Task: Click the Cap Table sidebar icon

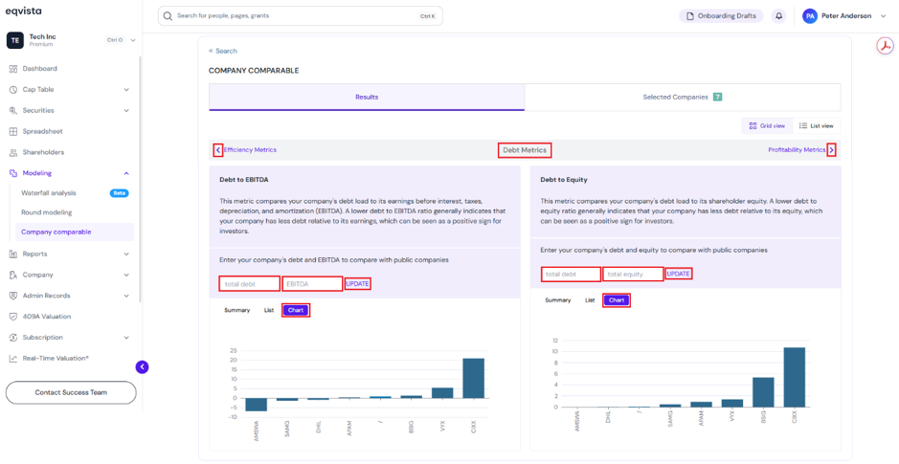Action: coord(13,89)
